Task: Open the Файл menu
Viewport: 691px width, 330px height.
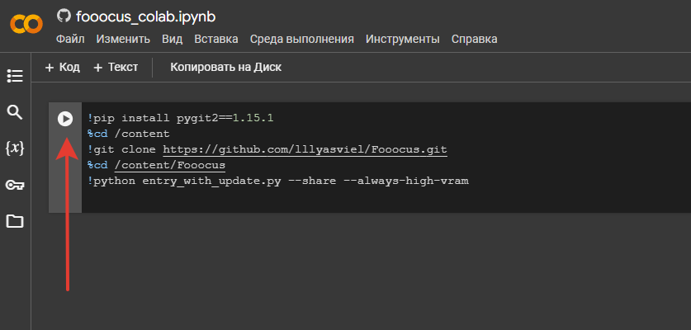Action: pyautogui.click(x=70, y=40)
